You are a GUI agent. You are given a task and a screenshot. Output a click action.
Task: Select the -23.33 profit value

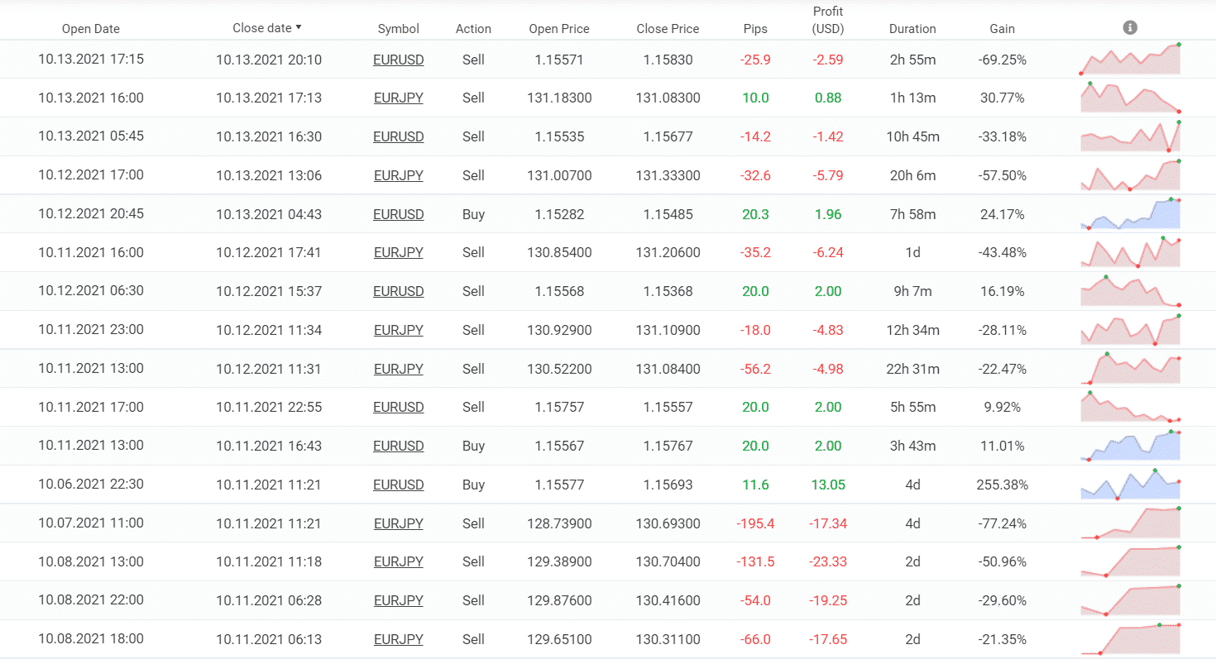[x=828, y=561]
